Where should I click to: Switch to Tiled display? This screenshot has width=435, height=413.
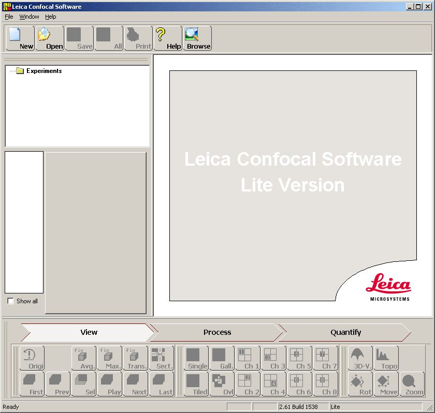196,384
